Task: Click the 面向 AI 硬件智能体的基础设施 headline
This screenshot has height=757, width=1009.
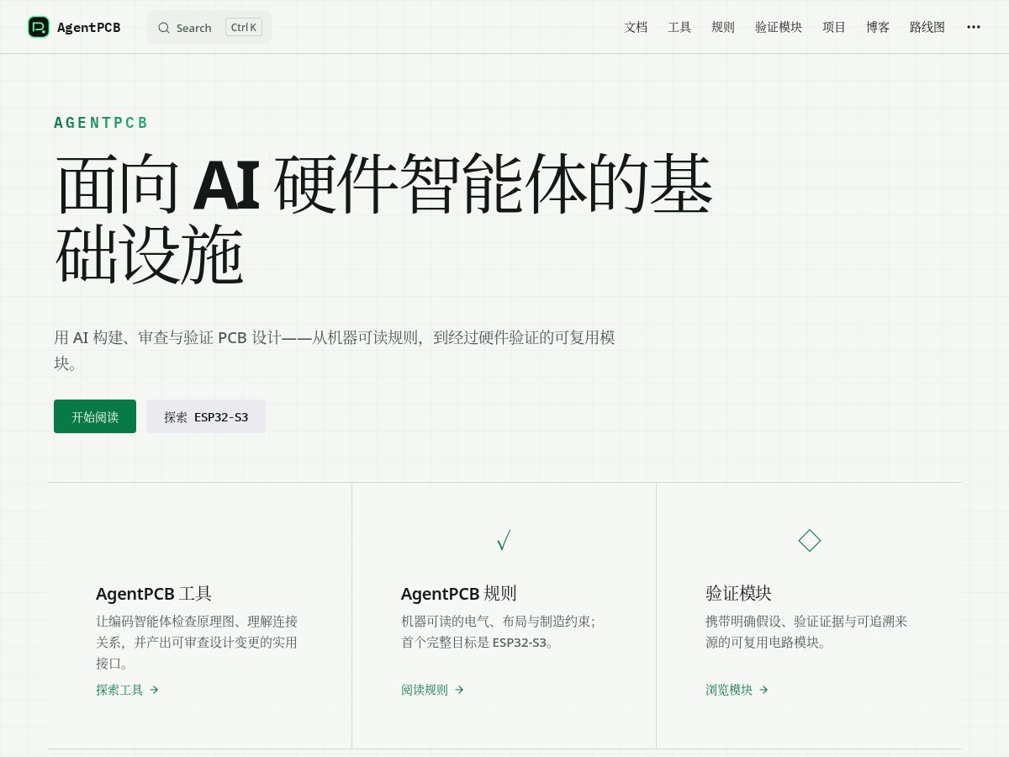Action: tap(384, 219)
